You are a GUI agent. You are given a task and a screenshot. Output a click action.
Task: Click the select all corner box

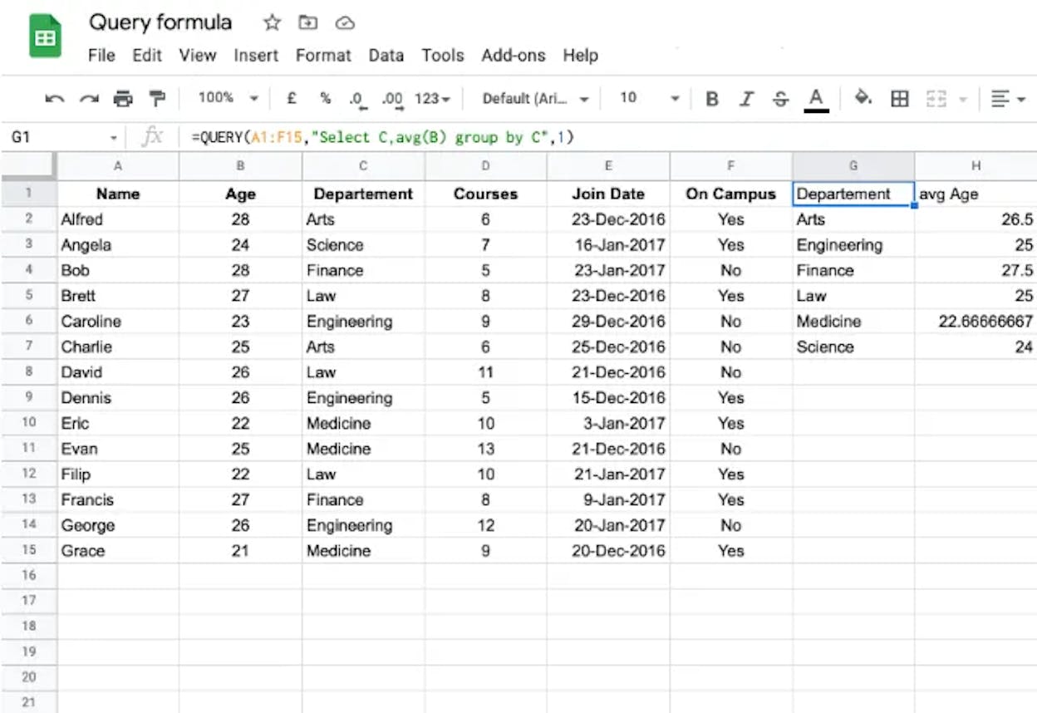click(x=28, y=166)
